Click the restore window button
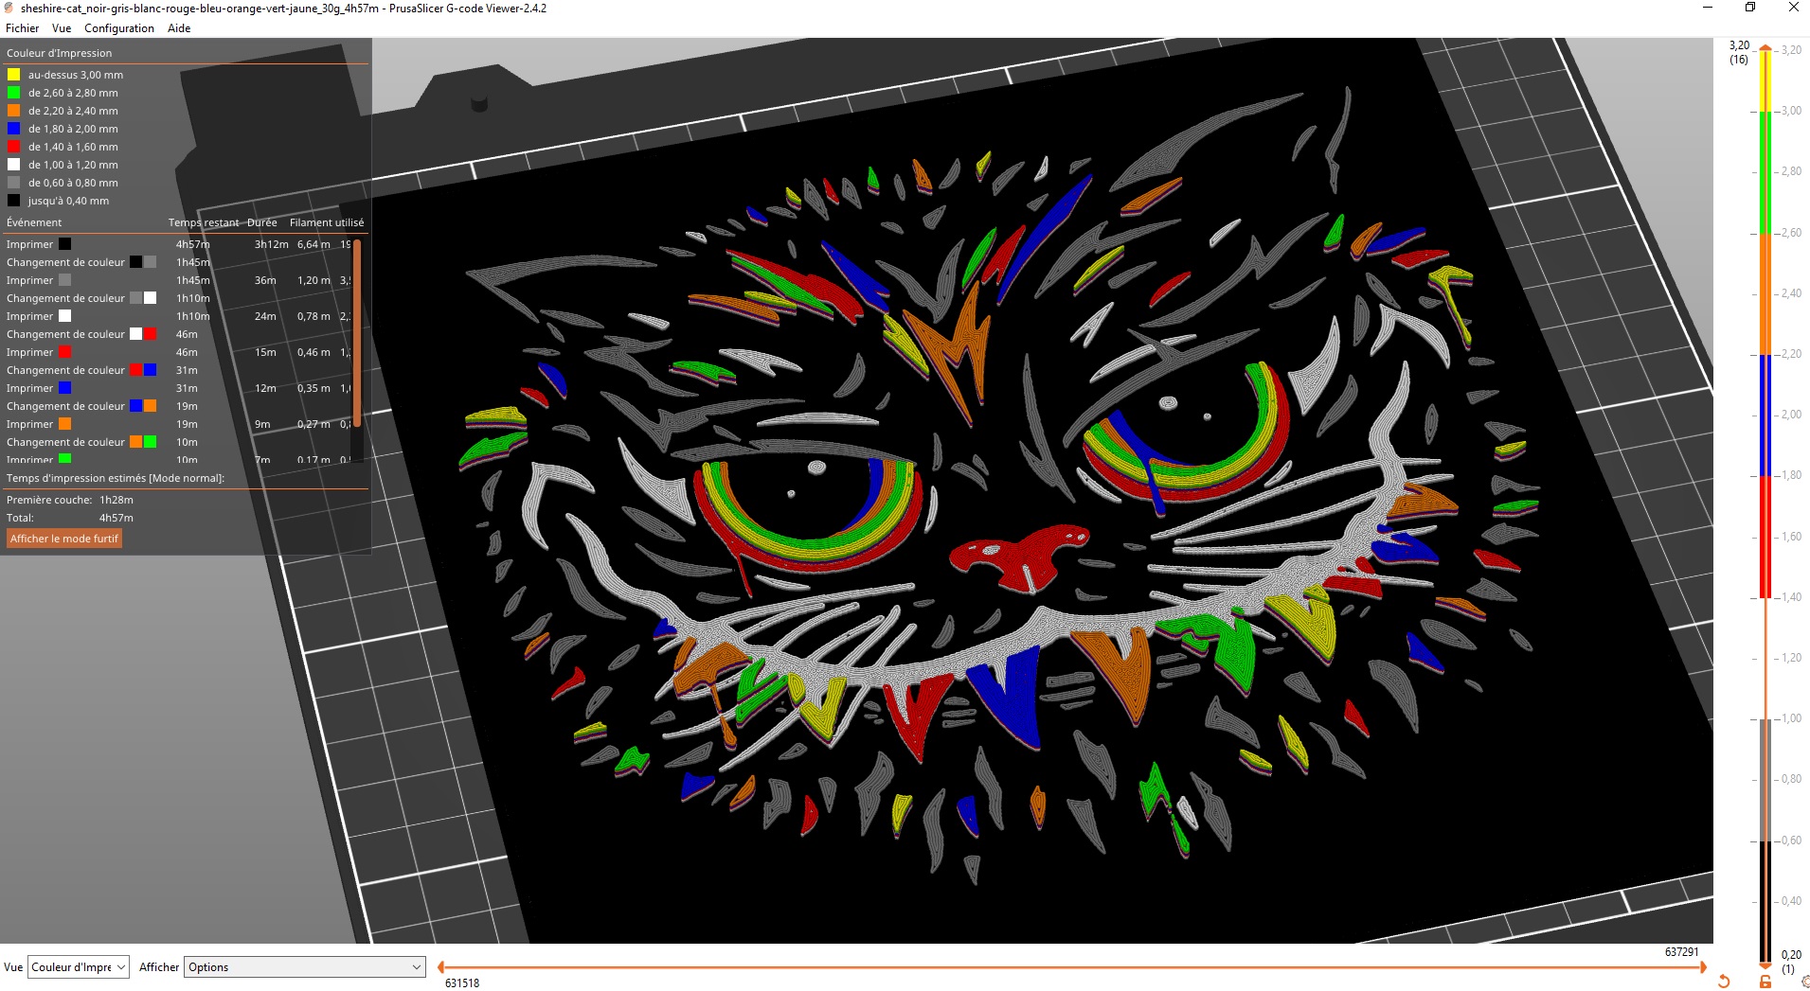 pos(1750,9)
